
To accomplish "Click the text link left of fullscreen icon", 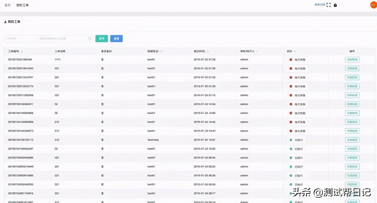I will tap(320, 5).
